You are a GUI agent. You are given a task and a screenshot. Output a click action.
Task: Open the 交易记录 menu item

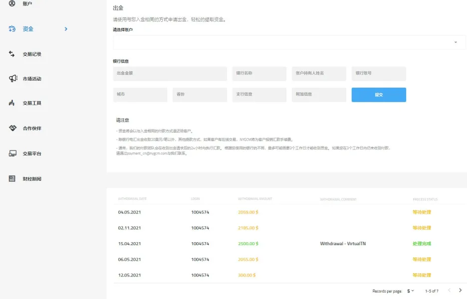click(x=32, y=54)
